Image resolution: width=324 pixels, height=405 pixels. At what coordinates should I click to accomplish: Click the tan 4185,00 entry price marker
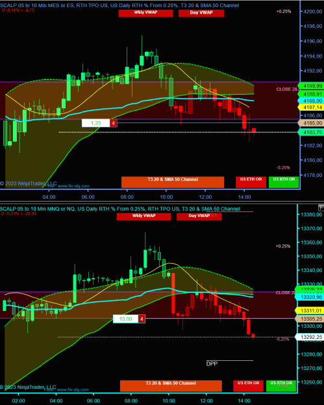point(311,123)
